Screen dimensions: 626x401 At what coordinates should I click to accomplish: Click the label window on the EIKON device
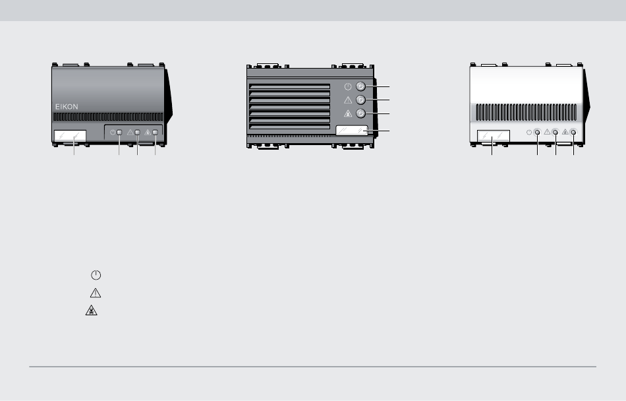71,136
